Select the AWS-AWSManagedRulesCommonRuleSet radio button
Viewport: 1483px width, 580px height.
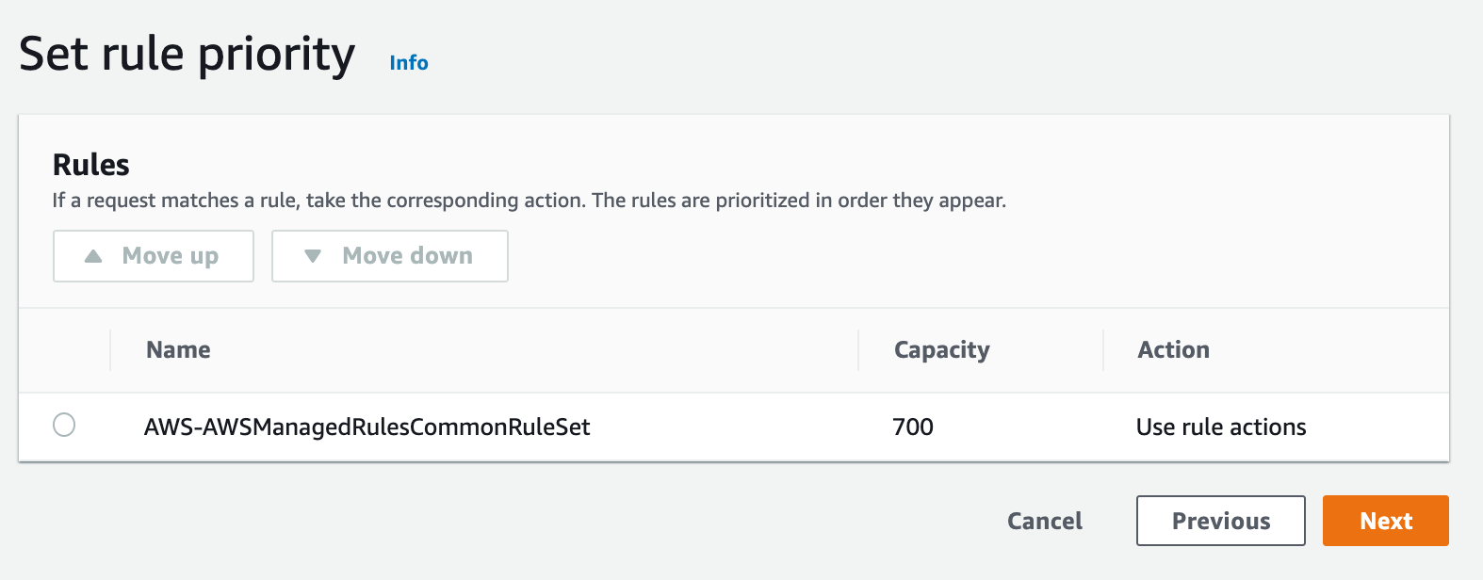(64, 426)
